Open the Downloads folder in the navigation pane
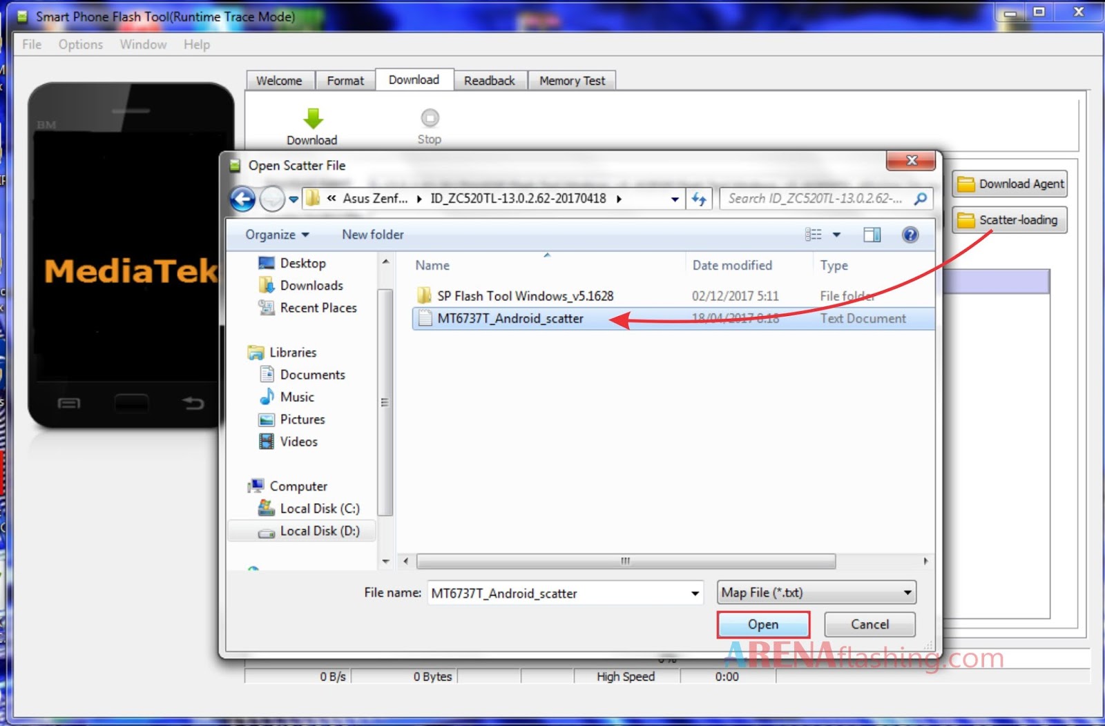 (x=311, y=285)
